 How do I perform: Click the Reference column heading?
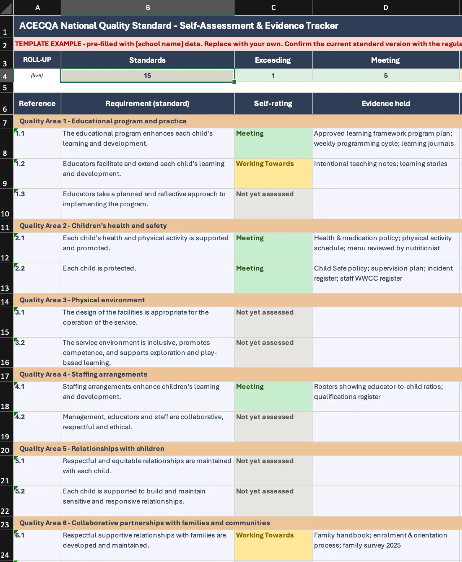37,104
